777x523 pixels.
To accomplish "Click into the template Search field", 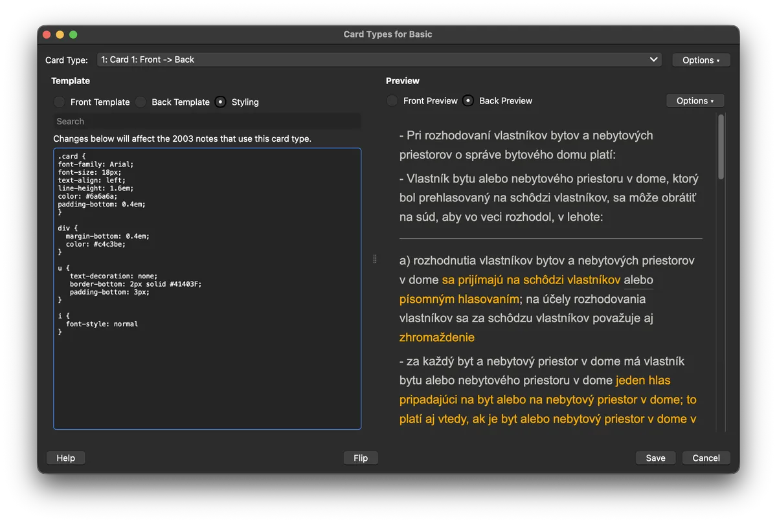I will pos(207,121).
